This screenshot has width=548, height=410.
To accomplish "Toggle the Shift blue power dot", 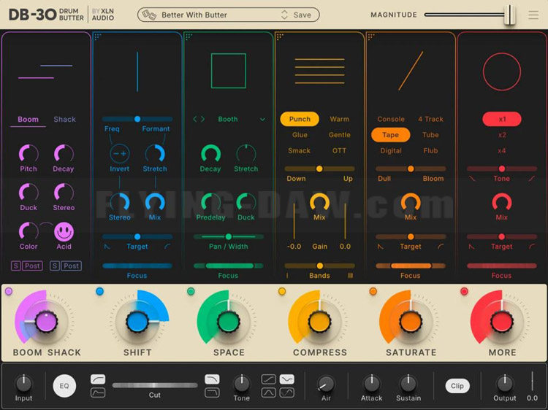I will [99, 291].
